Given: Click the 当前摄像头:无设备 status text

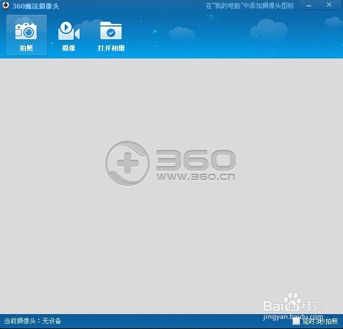Looking at the screenshot, I should (32, 321).
